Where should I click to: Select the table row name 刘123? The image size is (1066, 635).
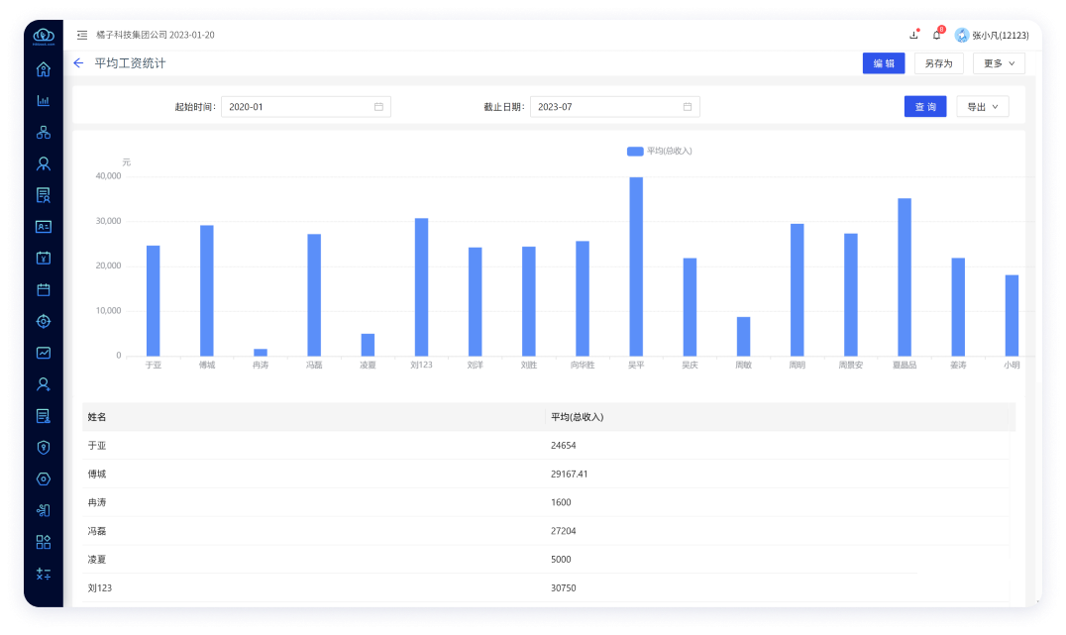coord(99,588)
